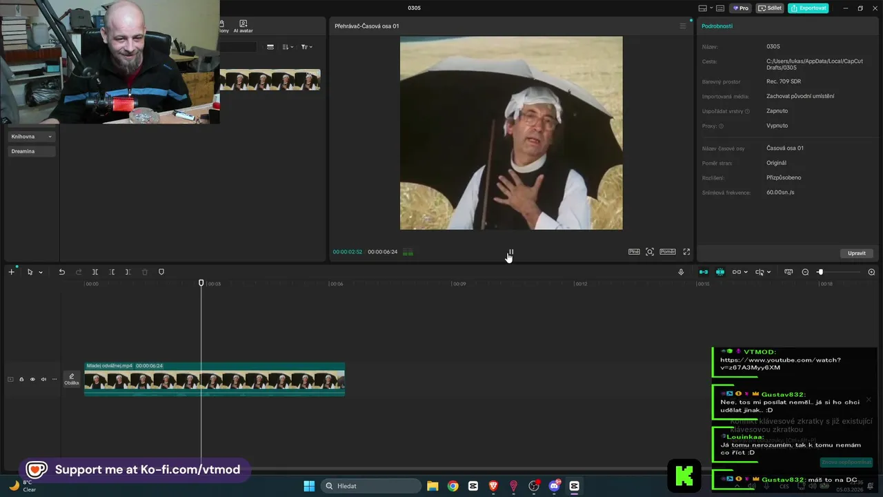This screenshot has width=883, height=497.
Task: Split the clip at the playhead
Action: pyautogui.click(x=95, y=272)
